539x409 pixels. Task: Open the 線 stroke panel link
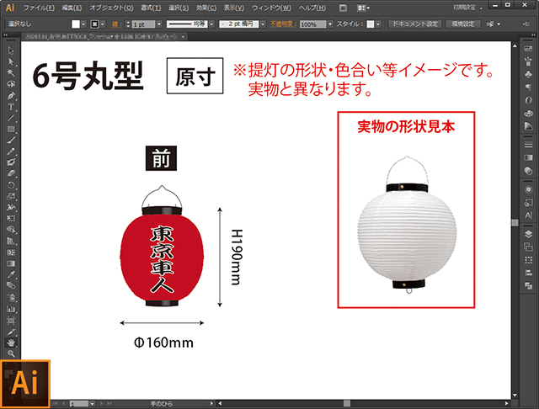(116, 24)
